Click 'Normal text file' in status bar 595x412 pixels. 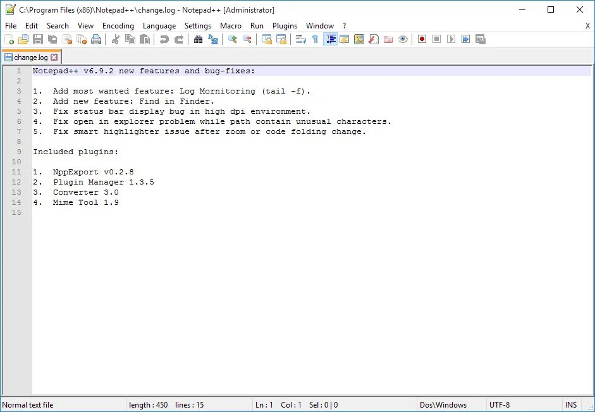pos(28,405)
